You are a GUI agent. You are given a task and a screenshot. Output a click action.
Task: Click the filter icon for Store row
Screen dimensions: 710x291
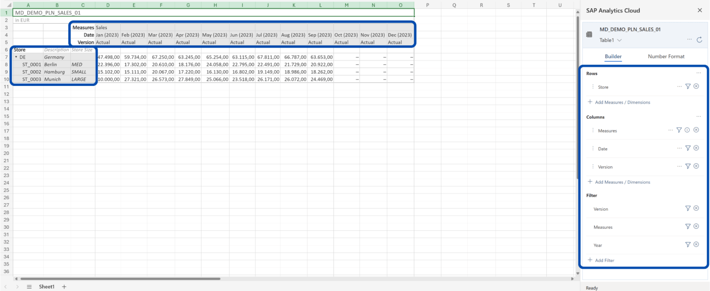(687, 86)
